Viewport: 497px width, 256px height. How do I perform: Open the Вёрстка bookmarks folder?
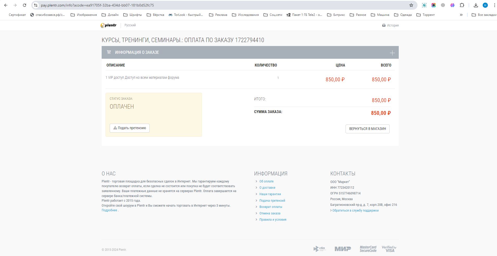point(156,15)
